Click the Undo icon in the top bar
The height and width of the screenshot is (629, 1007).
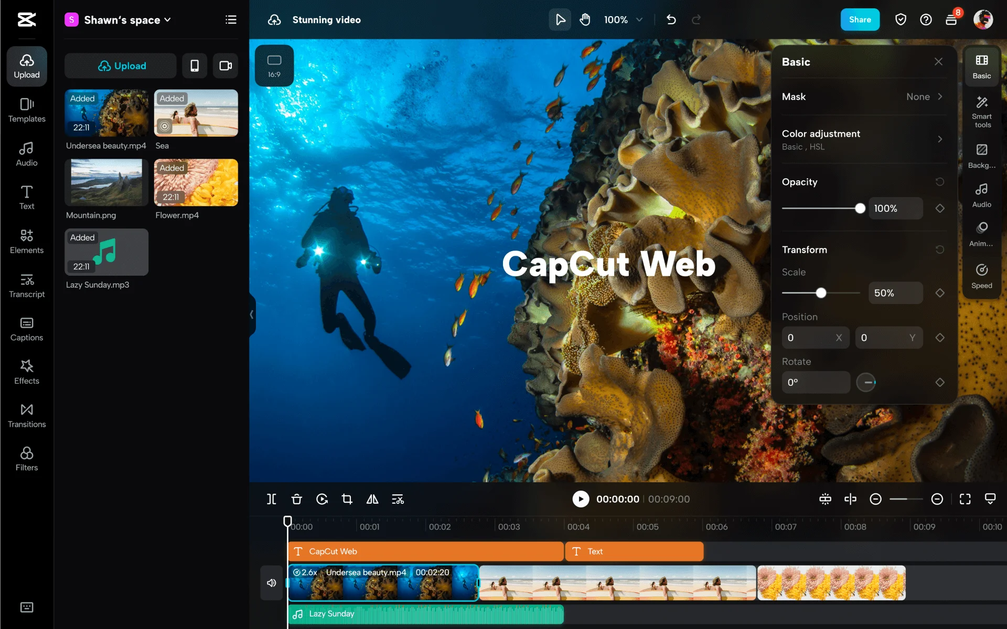tap(671, 19)
